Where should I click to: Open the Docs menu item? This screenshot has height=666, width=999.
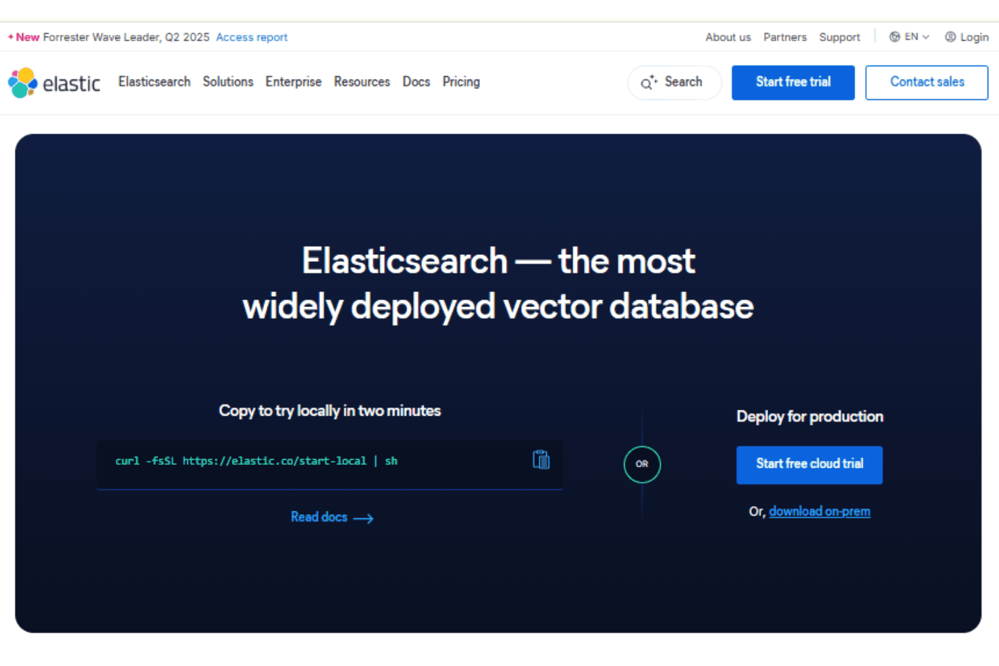pyautogui.click(x=416, y=82)
